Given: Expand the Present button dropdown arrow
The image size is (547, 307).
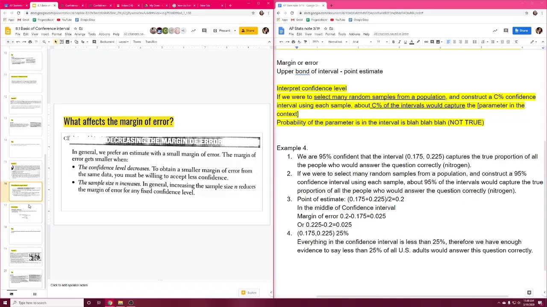Looking at the screenshot, I should coord(235,31).
